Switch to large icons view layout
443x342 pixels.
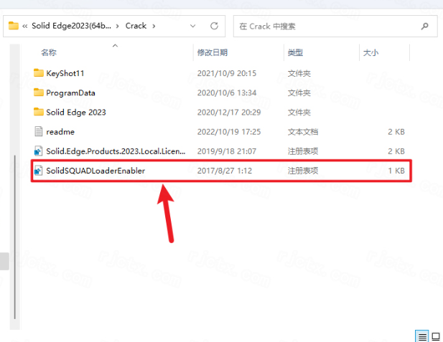434,336
